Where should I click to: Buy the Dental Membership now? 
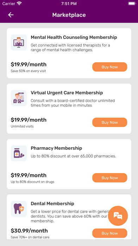pos(110,233)
